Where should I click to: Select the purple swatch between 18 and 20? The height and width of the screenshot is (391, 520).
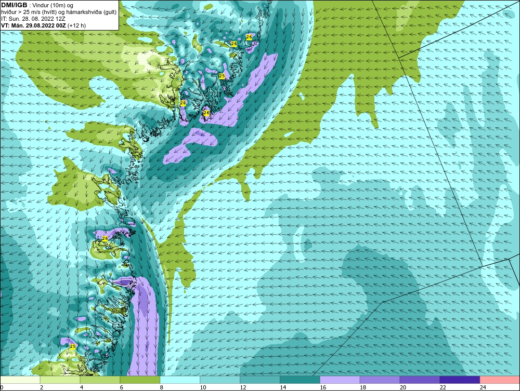click(380, 380)
